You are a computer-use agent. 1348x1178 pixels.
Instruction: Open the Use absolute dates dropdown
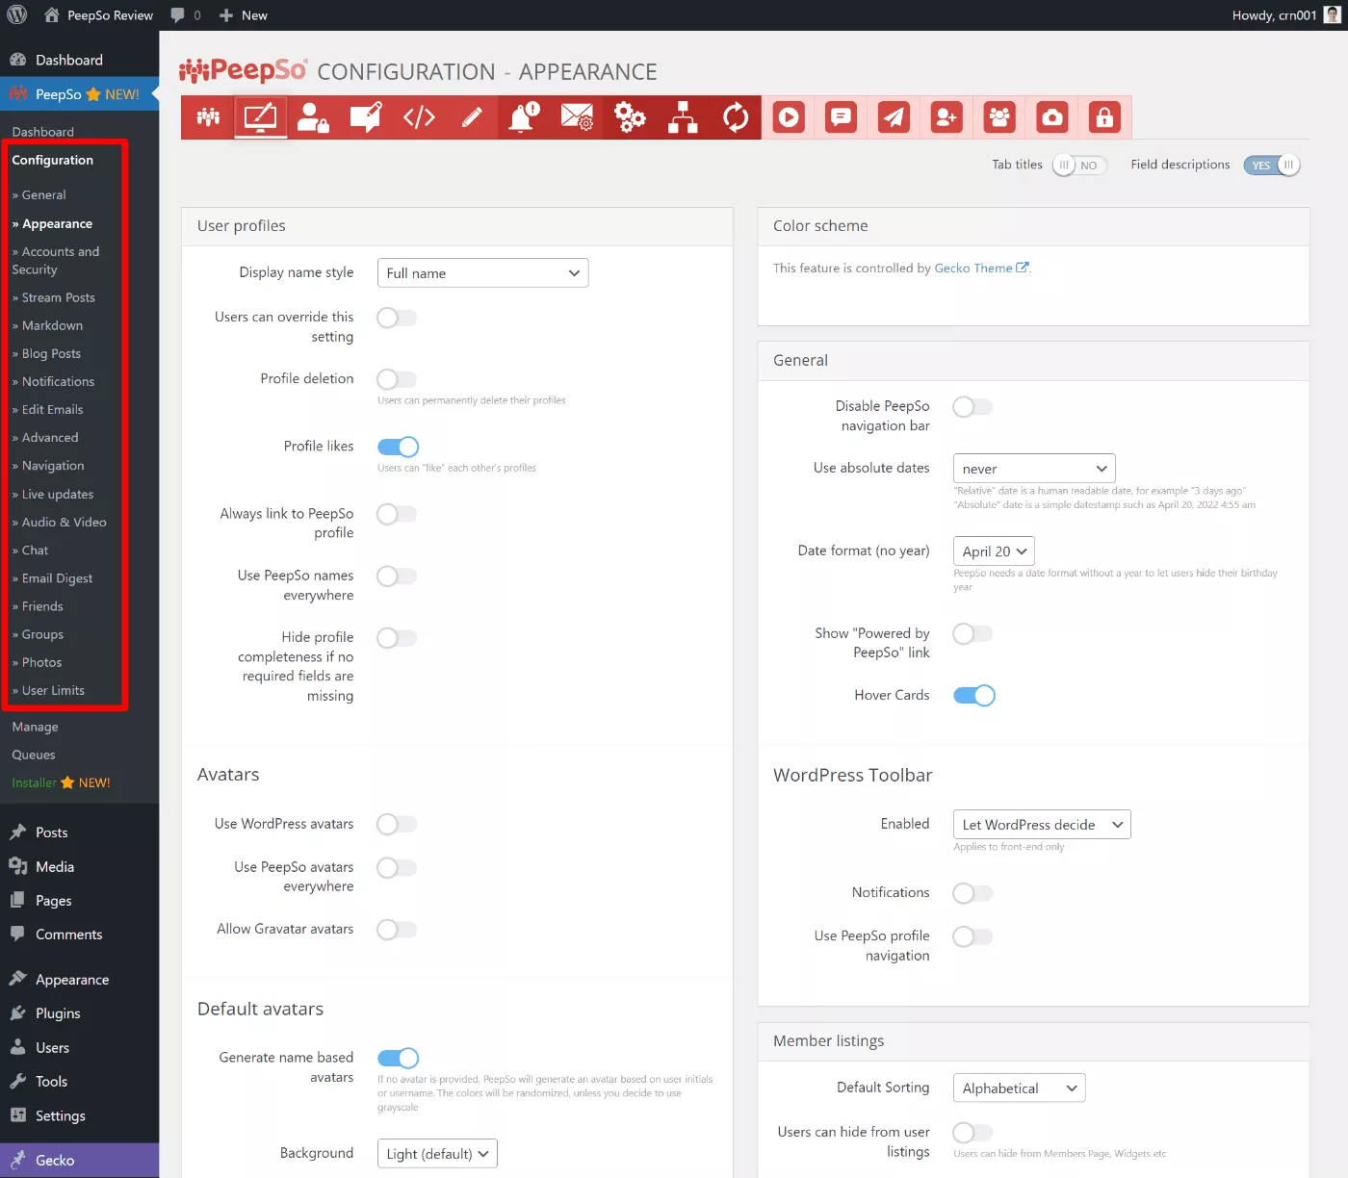click(1034, 469)
